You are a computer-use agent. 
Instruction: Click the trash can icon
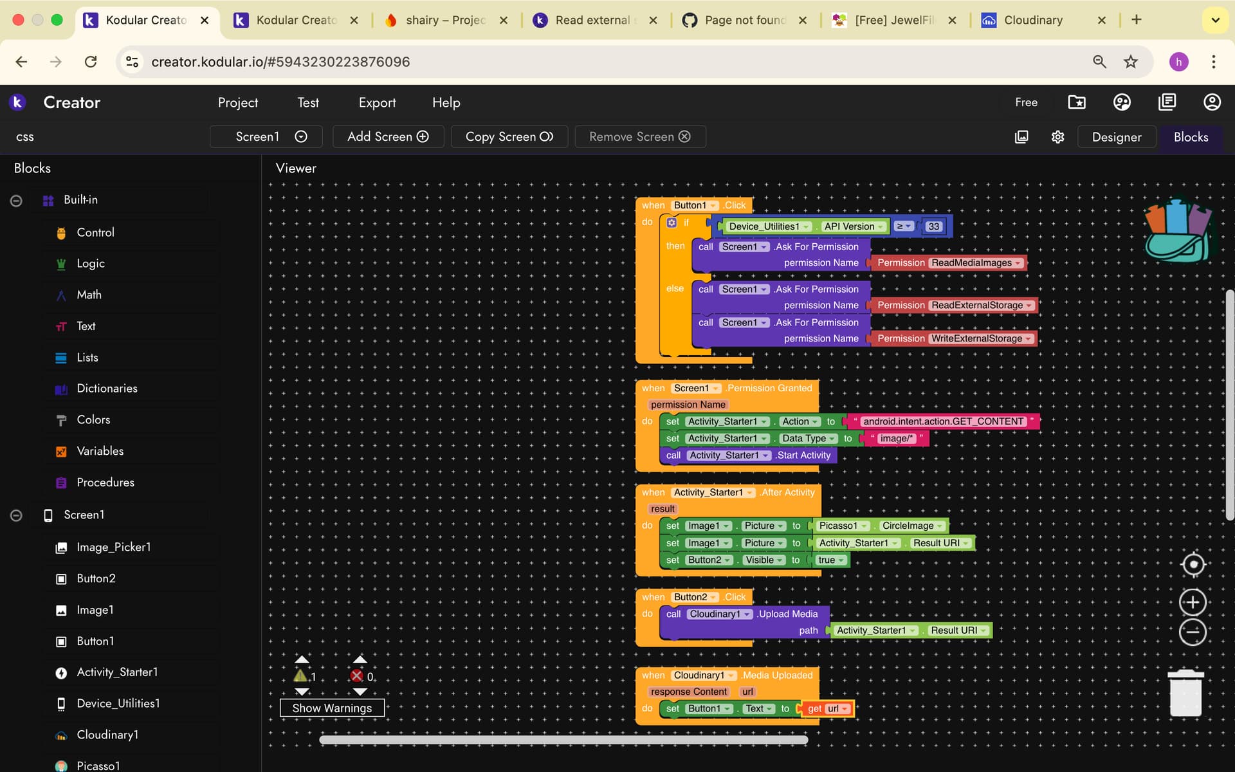coord(1185,693)
